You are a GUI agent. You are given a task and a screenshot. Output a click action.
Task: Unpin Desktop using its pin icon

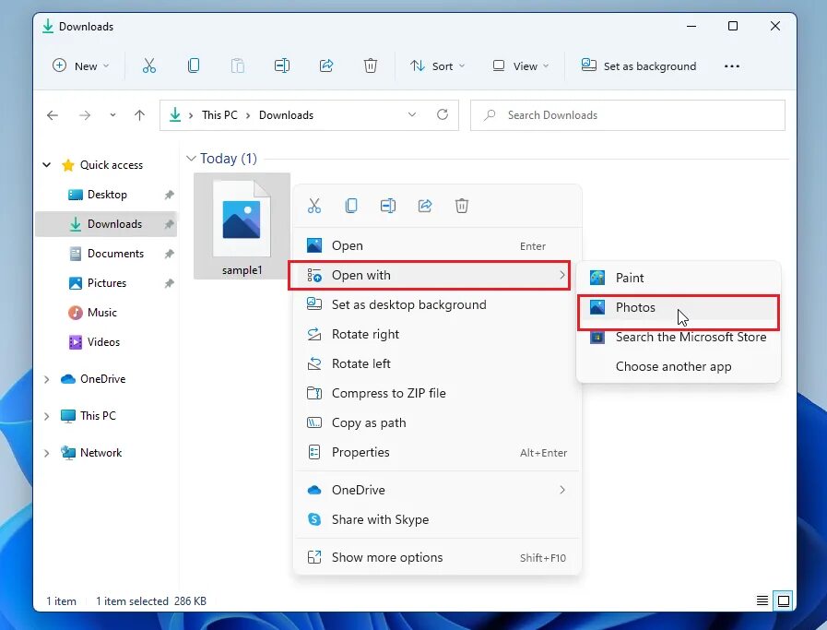click(x=169, y=196)
